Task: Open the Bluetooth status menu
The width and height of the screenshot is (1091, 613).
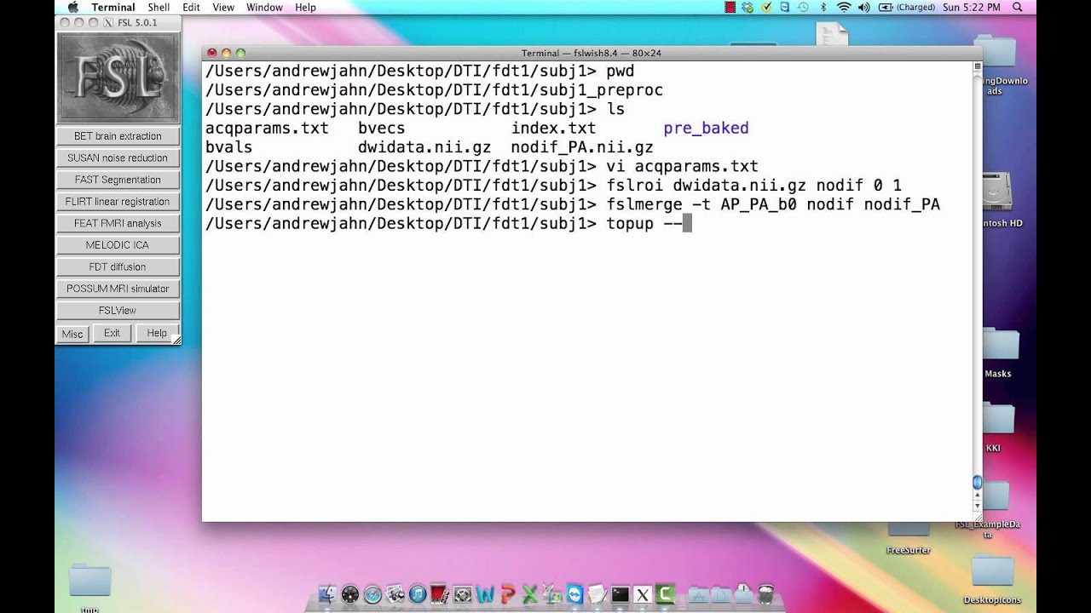Action: pos(823,7)
